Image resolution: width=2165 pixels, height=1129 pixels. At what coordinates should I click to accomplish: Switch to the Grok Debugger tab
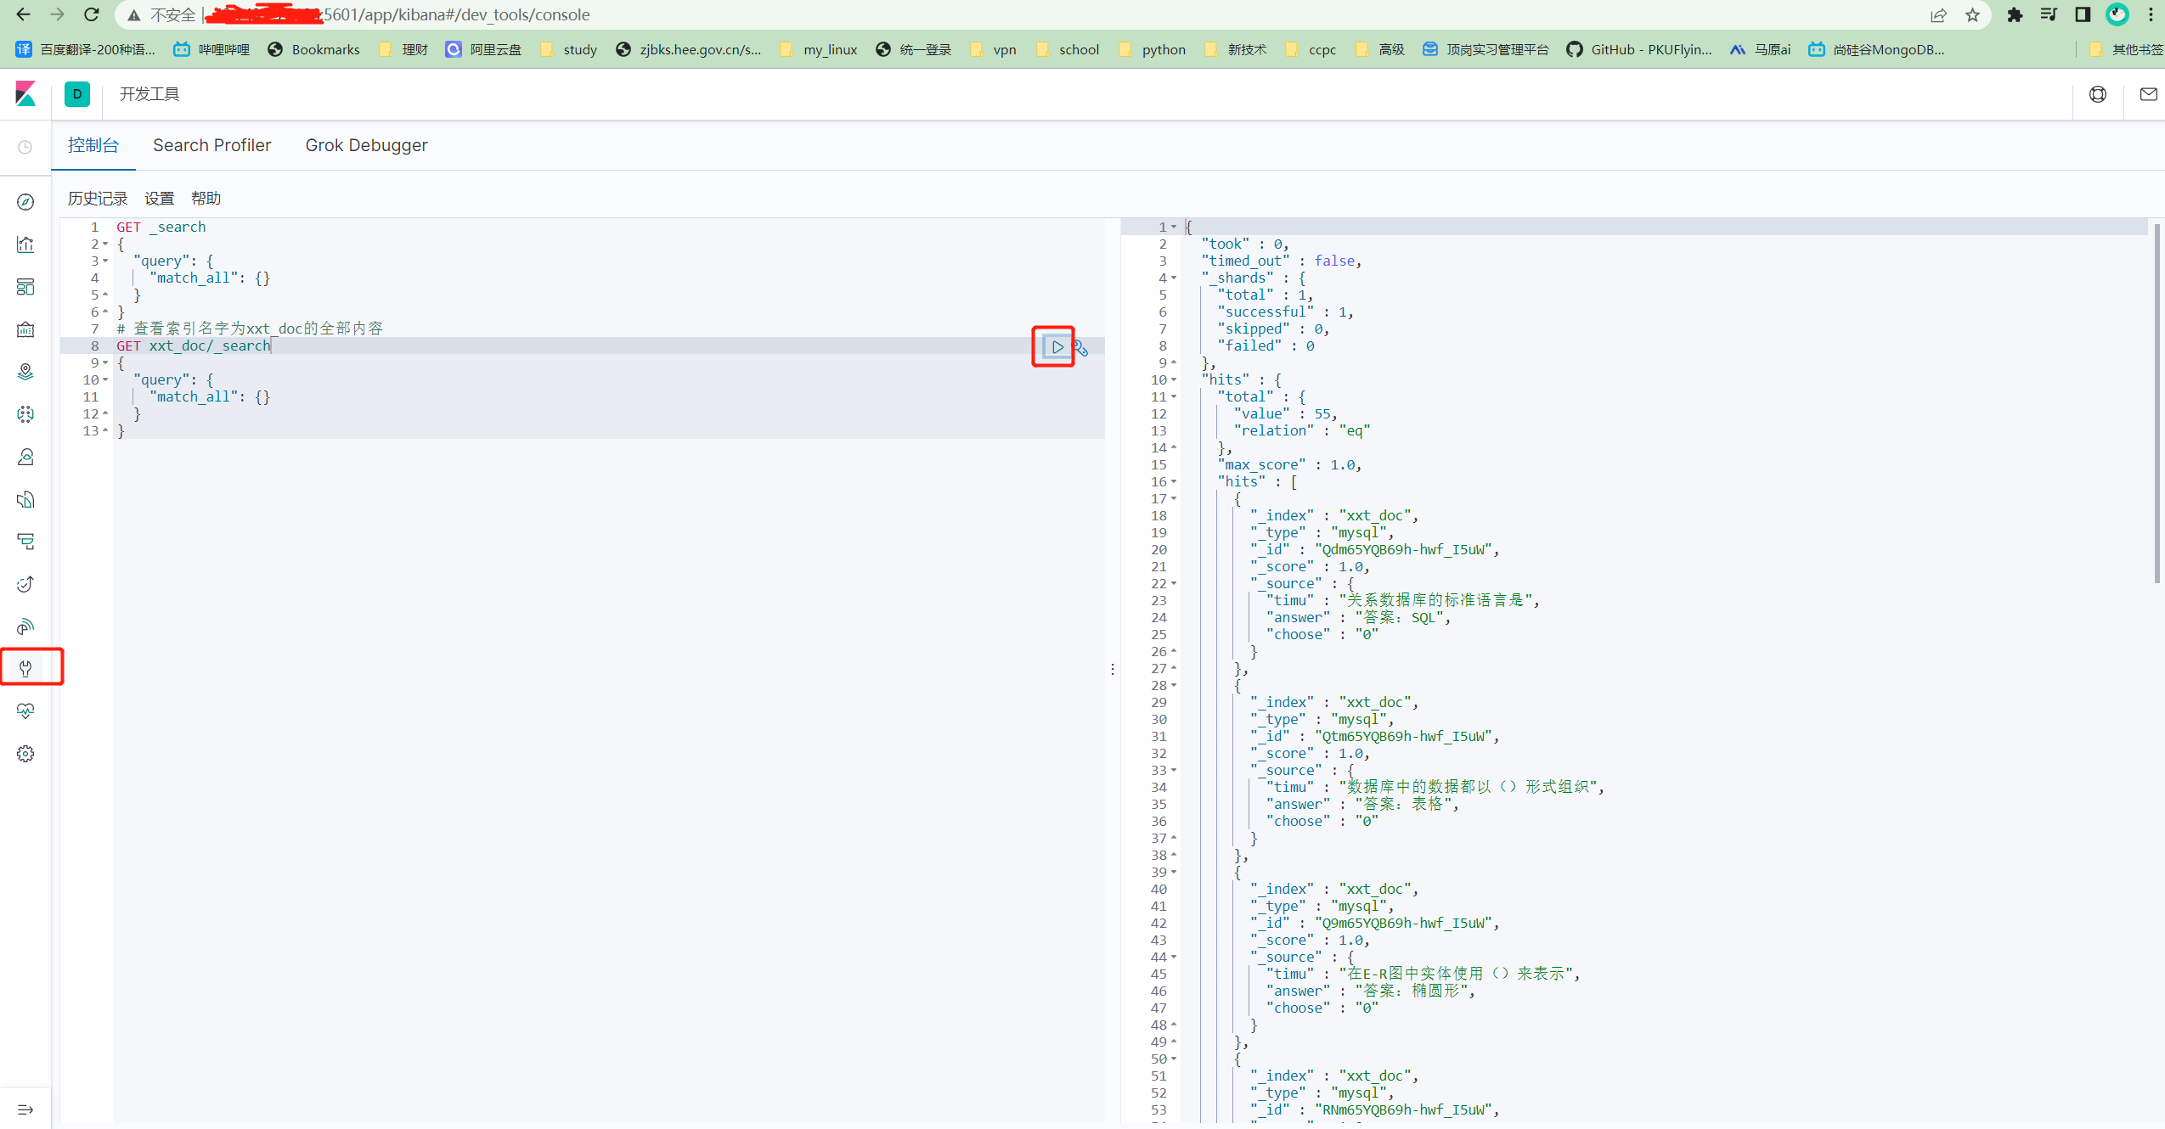[x=366, y=145]
